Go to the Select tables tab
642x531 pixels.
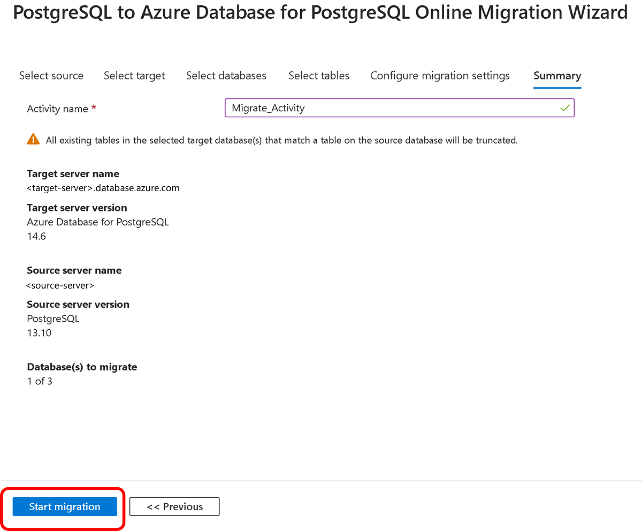pyautogui.click(x=319, y=75)
